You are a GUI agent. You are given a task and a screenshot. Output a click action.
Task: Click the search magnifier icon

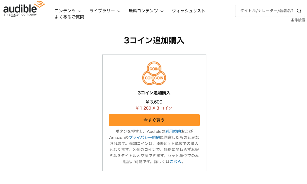(299, 11)
